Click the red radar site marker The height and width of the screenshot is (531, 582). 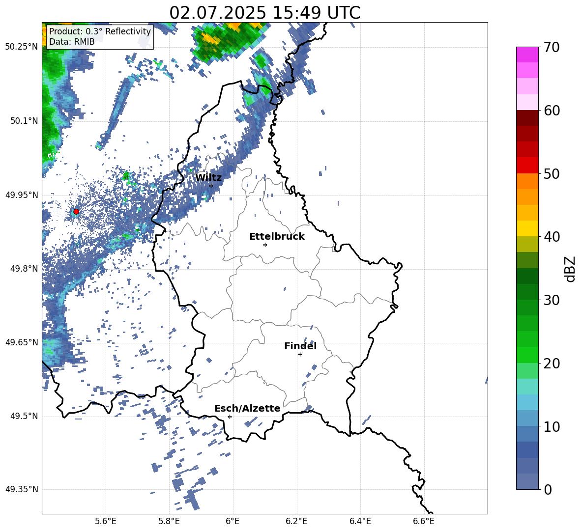pyautogui.click(x=76, y=211)
